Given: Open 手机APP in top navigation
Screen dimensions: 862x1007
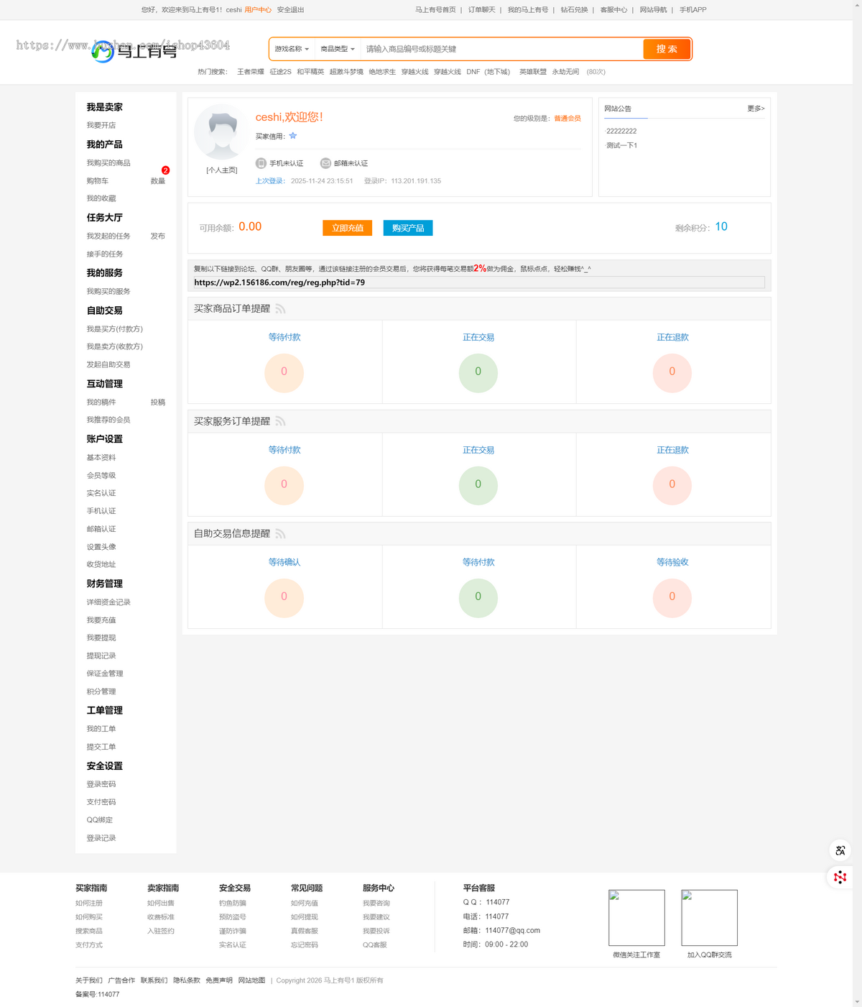Looking at the screenshot, I should (x=693, y=10).
